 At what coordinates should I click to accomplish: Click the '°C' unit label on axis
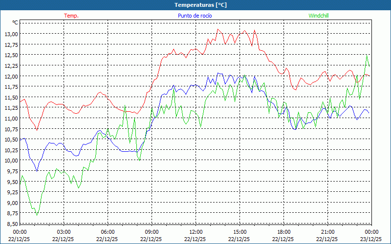point(15,22)
